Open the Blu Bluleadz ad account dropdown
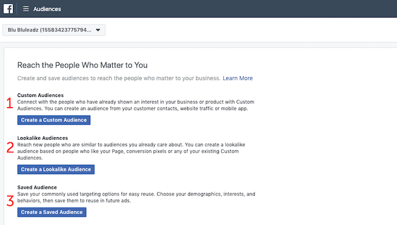This screenshot has width=397, height=225. tap(54, 30)
